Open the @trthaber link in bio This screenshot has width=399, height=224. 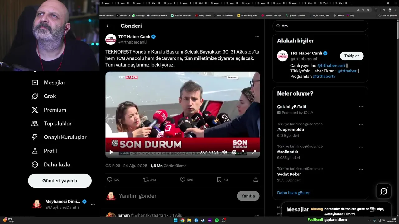coord(347,71)
